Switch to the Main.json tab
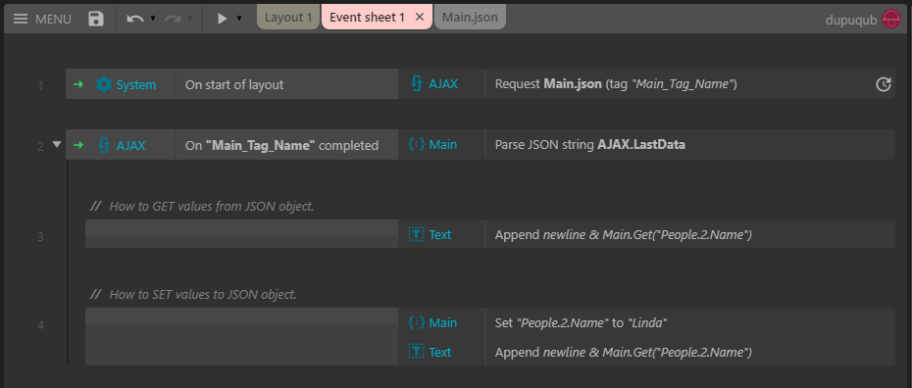The width and height of the screenshot is (912, 388). pos(470,18)
